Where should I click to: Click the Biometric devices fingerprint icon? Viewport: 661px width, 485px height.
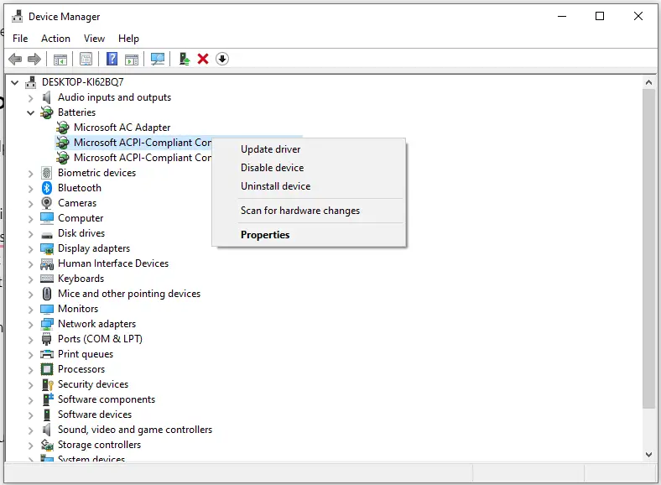point(47,173)
